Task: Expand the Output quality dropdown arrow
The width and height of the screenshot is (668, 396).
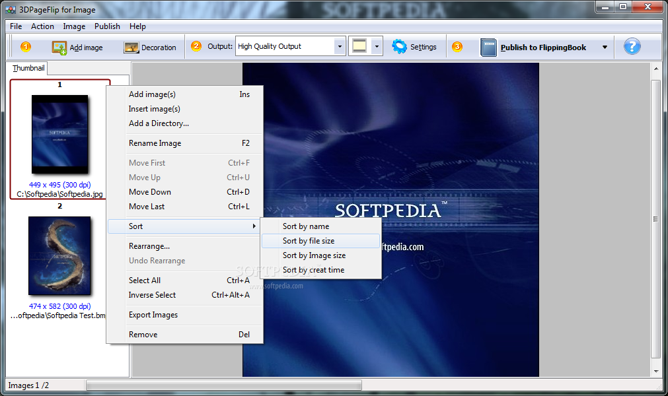Action: pos(340,46)
